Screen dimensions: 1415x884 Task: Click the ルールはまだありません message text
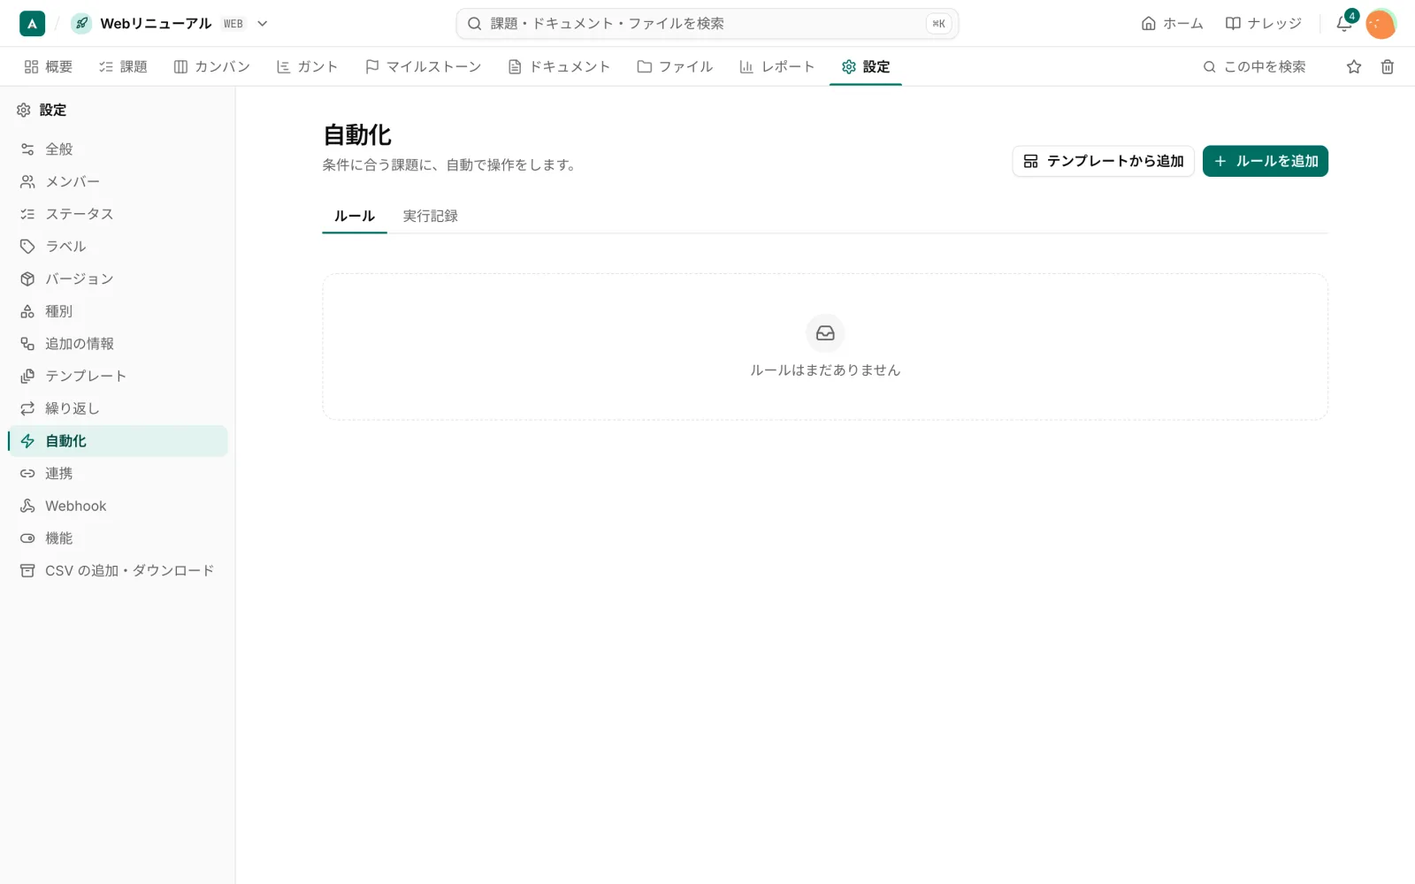point(825,370)
